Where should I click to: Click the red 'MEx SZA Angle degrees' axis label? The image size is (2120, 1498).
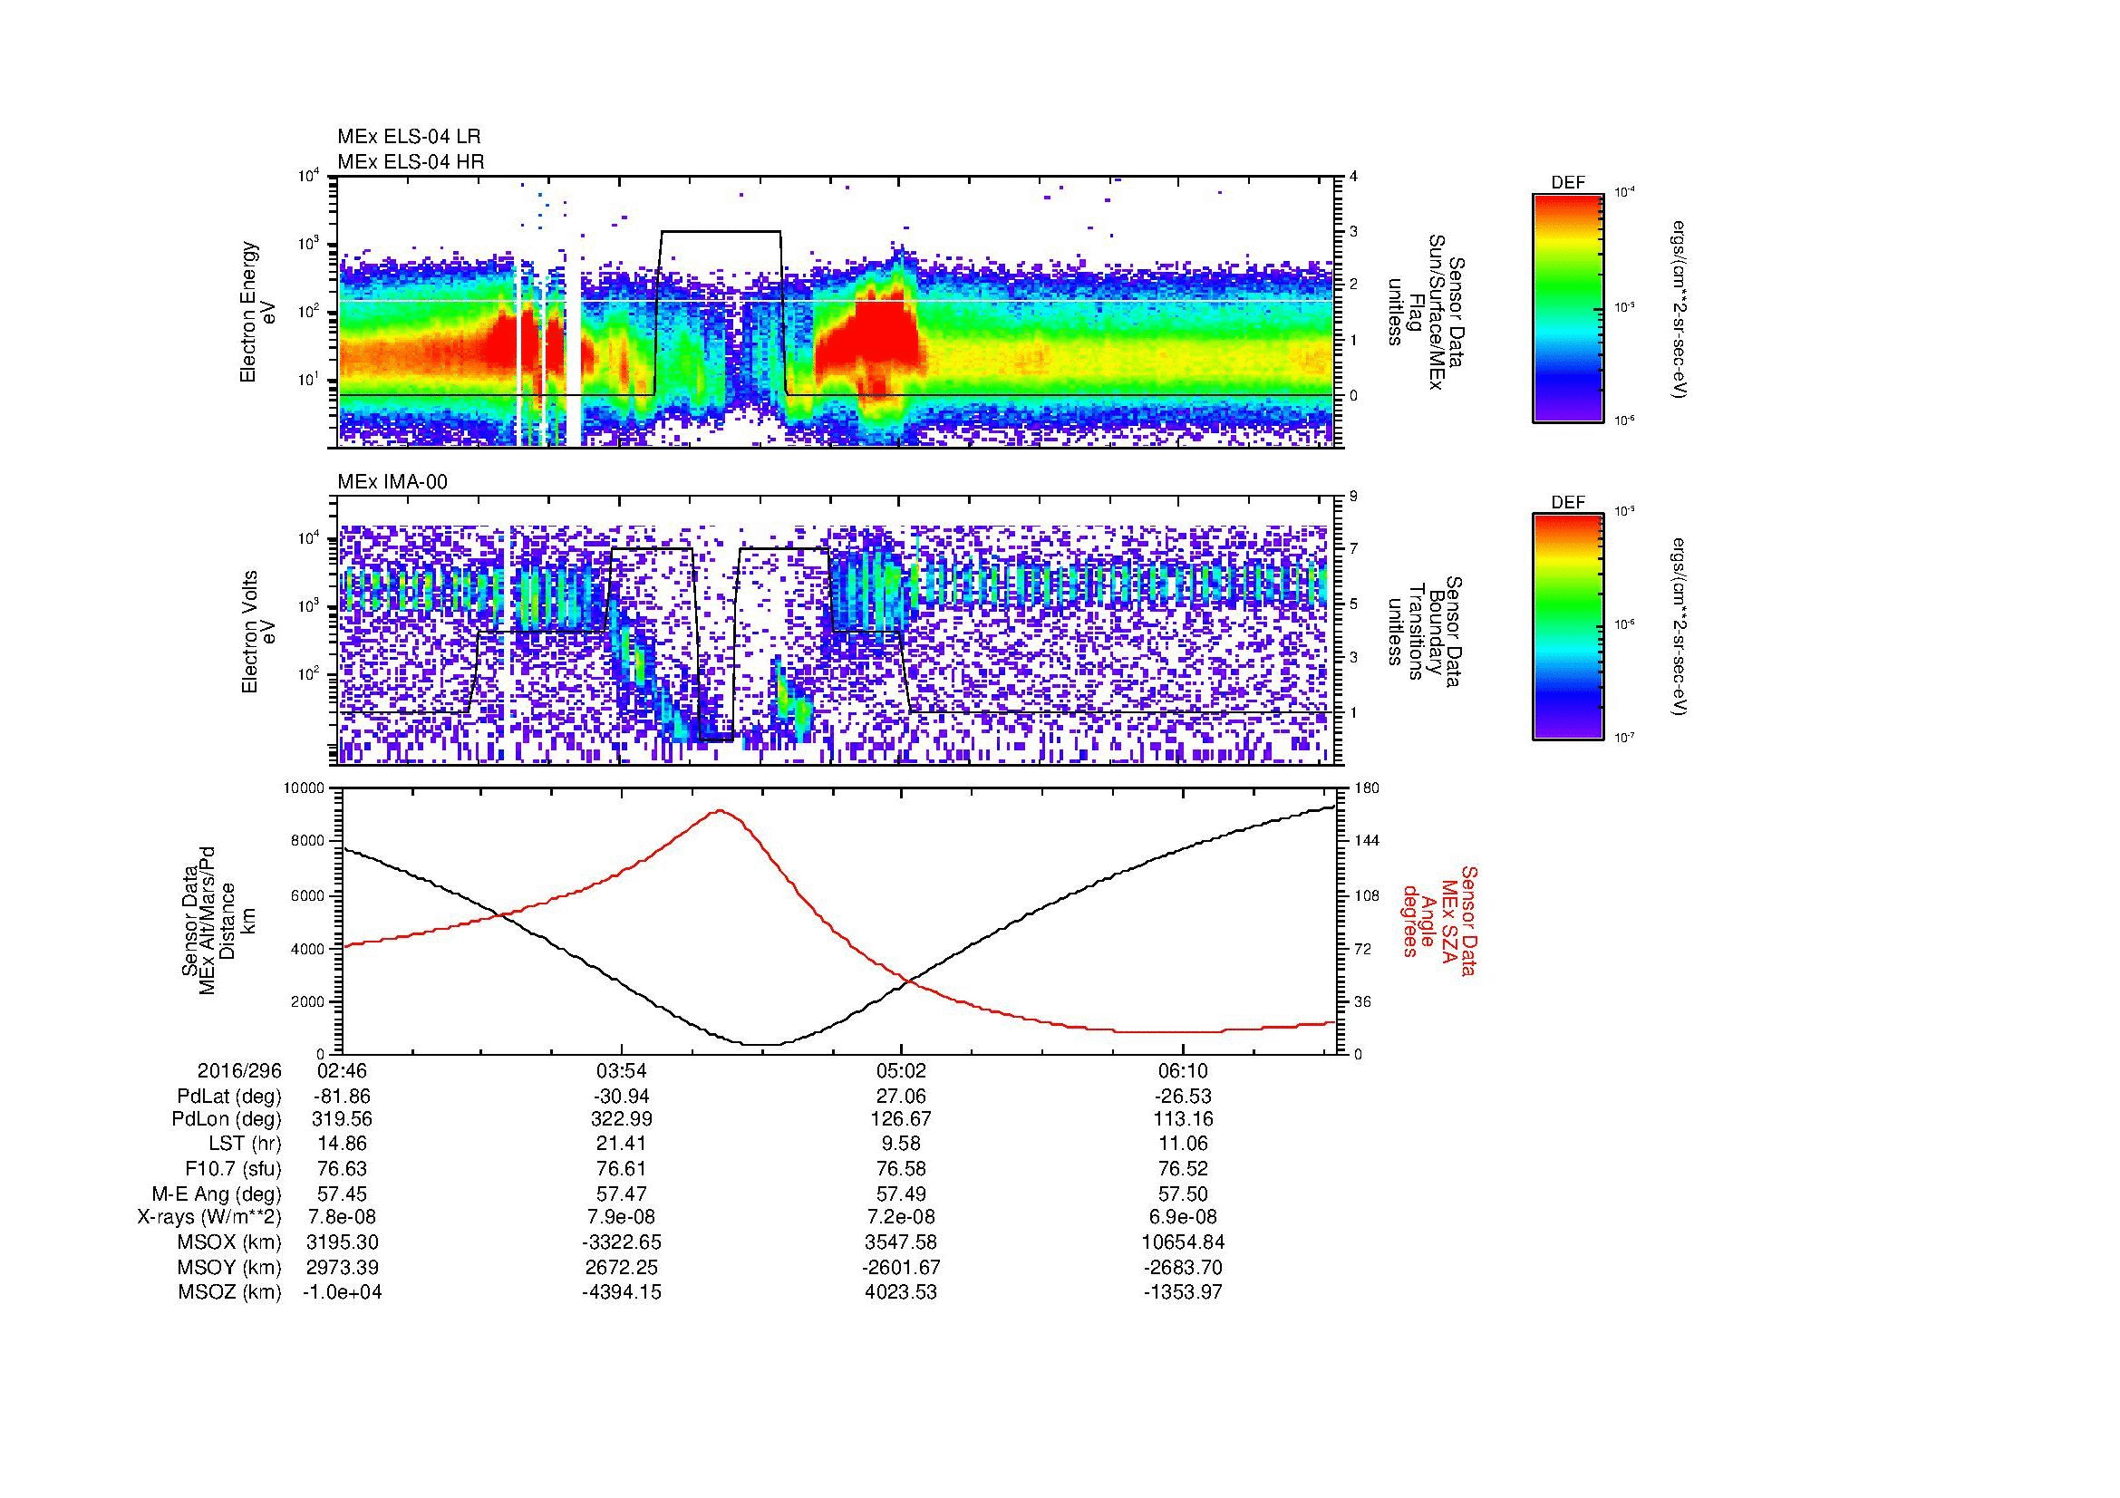tap(1438, 921)
